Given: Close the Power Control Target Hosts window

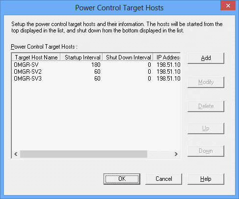Looking at the screenshot, I should point(228,5).
